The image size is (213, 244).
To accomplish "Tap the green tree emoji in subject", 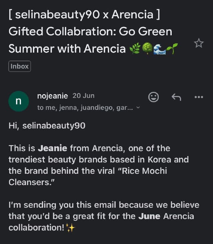I will (147, 49).
